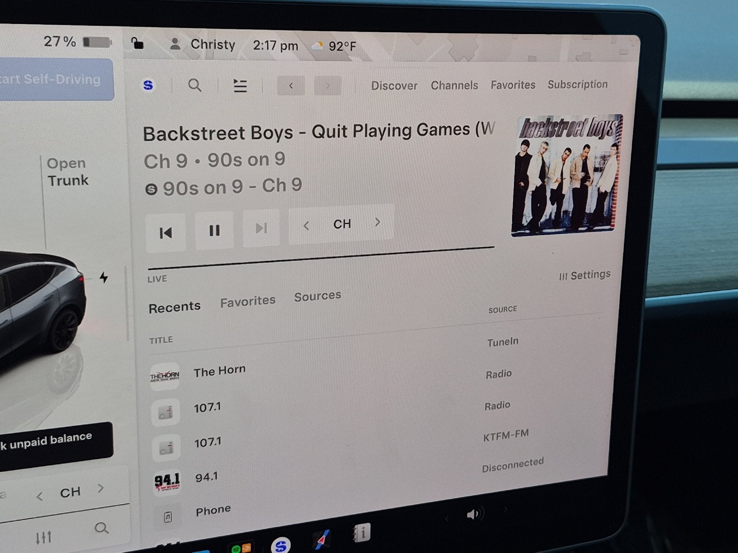
Task: Open the SiriusXM app in the dock
Action: coord(280,546)
